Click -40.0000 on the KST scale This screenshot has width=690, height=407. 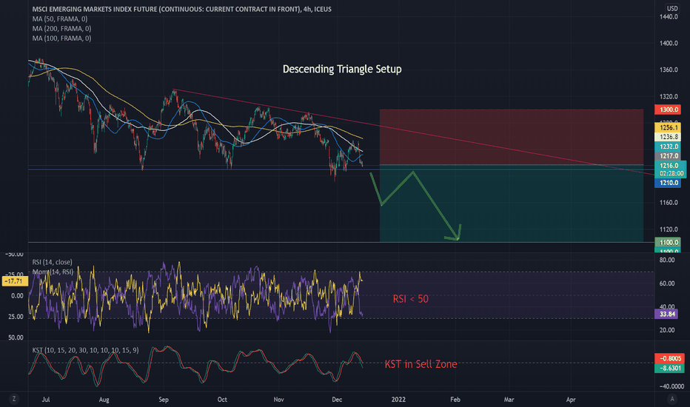(x=671, y=386)
